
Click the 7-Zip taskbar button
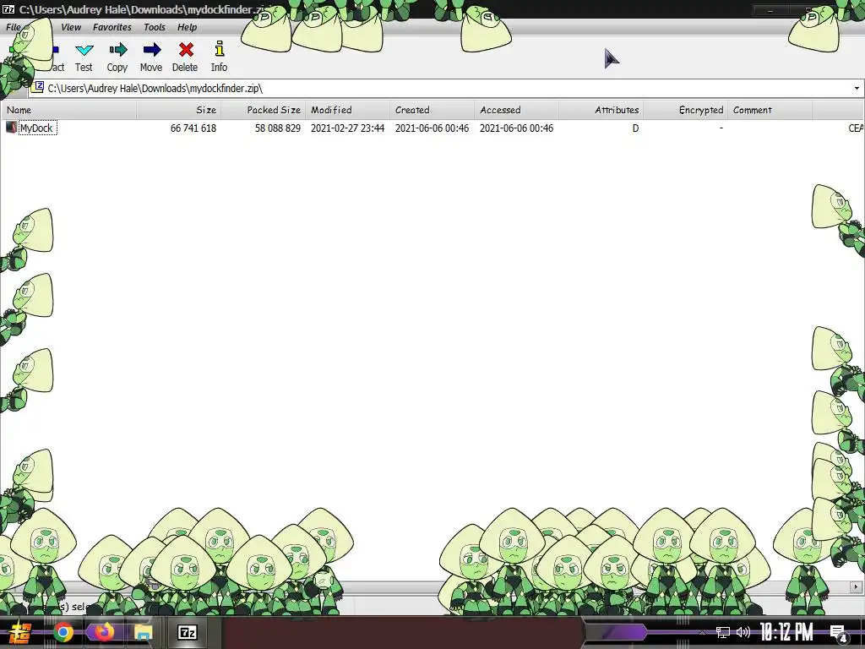[187, 632]
